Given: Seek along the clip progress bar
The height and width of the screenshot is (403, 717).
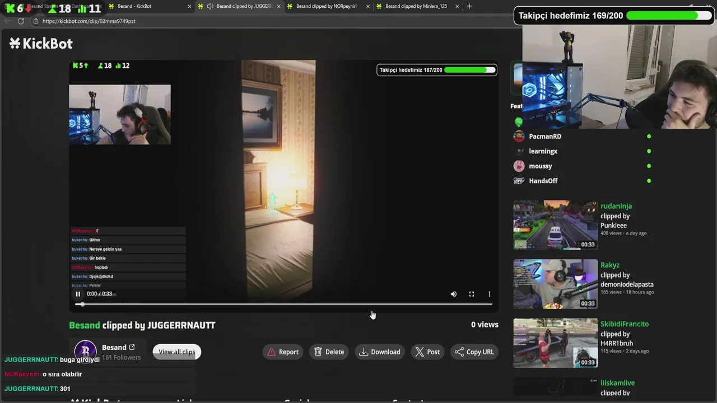Looking at the screenshot, I should click(283, 304).
